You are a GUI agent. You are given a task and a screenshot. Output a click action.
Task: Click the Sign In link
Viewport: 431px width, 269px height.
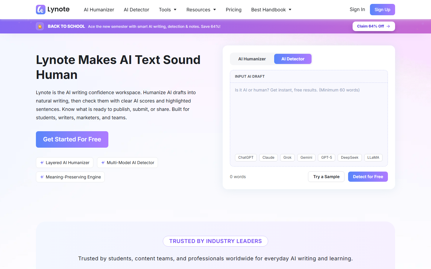[x=357, y=10]
